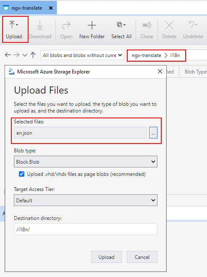Go up one folder level

pyautogui.click(x=33, y=55)
